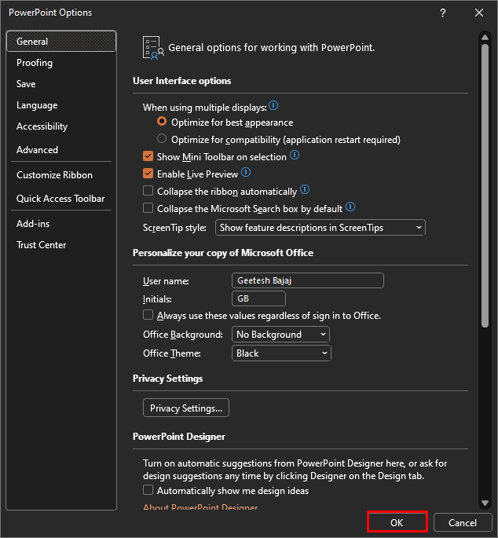The height and width of the screenshot is (538, 498).
Task: Click the scrollbar down arrow
Action: click(x=485, y=503)
